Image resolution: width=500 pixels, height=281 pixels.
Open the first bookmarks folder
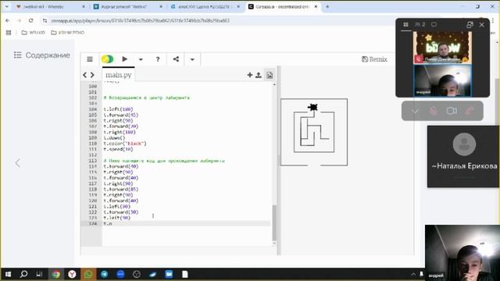tap(33, 33)
